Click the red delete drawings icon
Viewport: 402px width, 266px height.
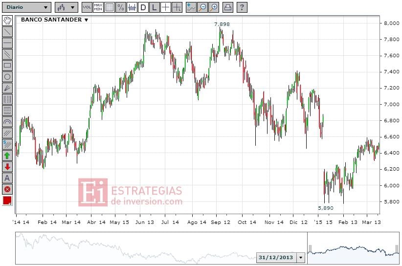[x=7, y=189]
